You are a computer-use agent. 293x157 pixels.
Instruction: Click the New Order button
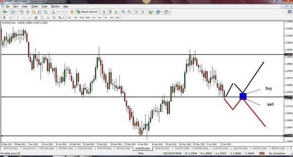tap(59, 12)
